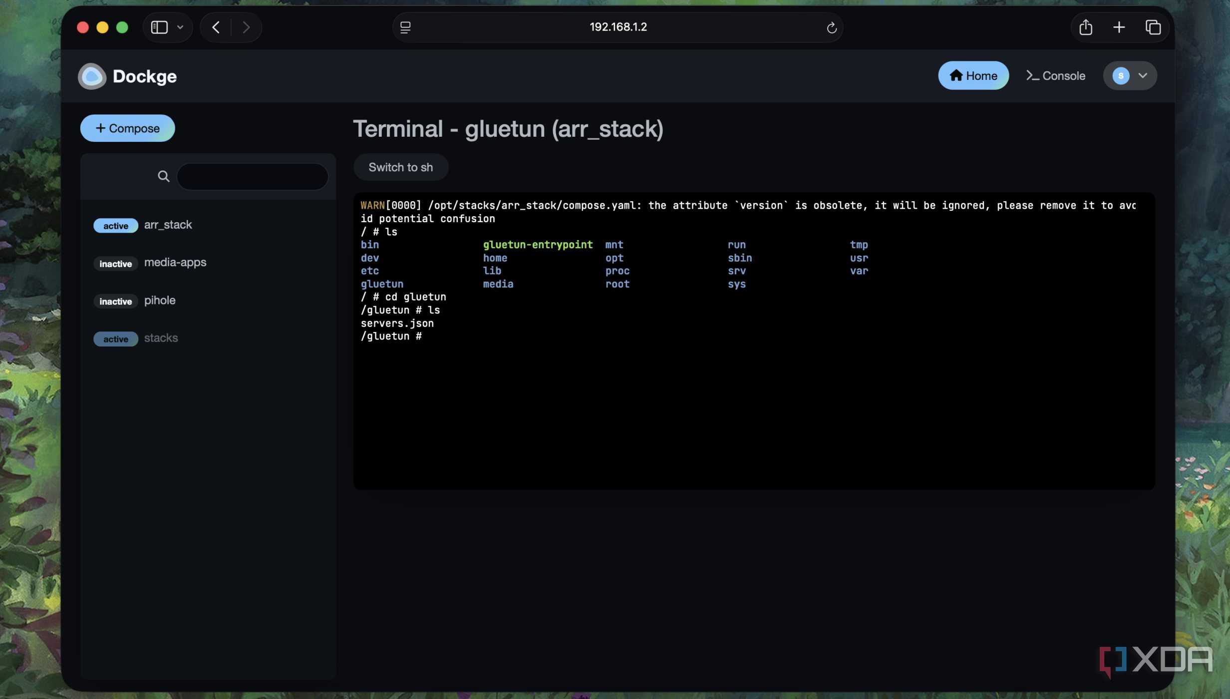Open the Console tab
Screen dimensions: 1230x699
pos(1055,75)
